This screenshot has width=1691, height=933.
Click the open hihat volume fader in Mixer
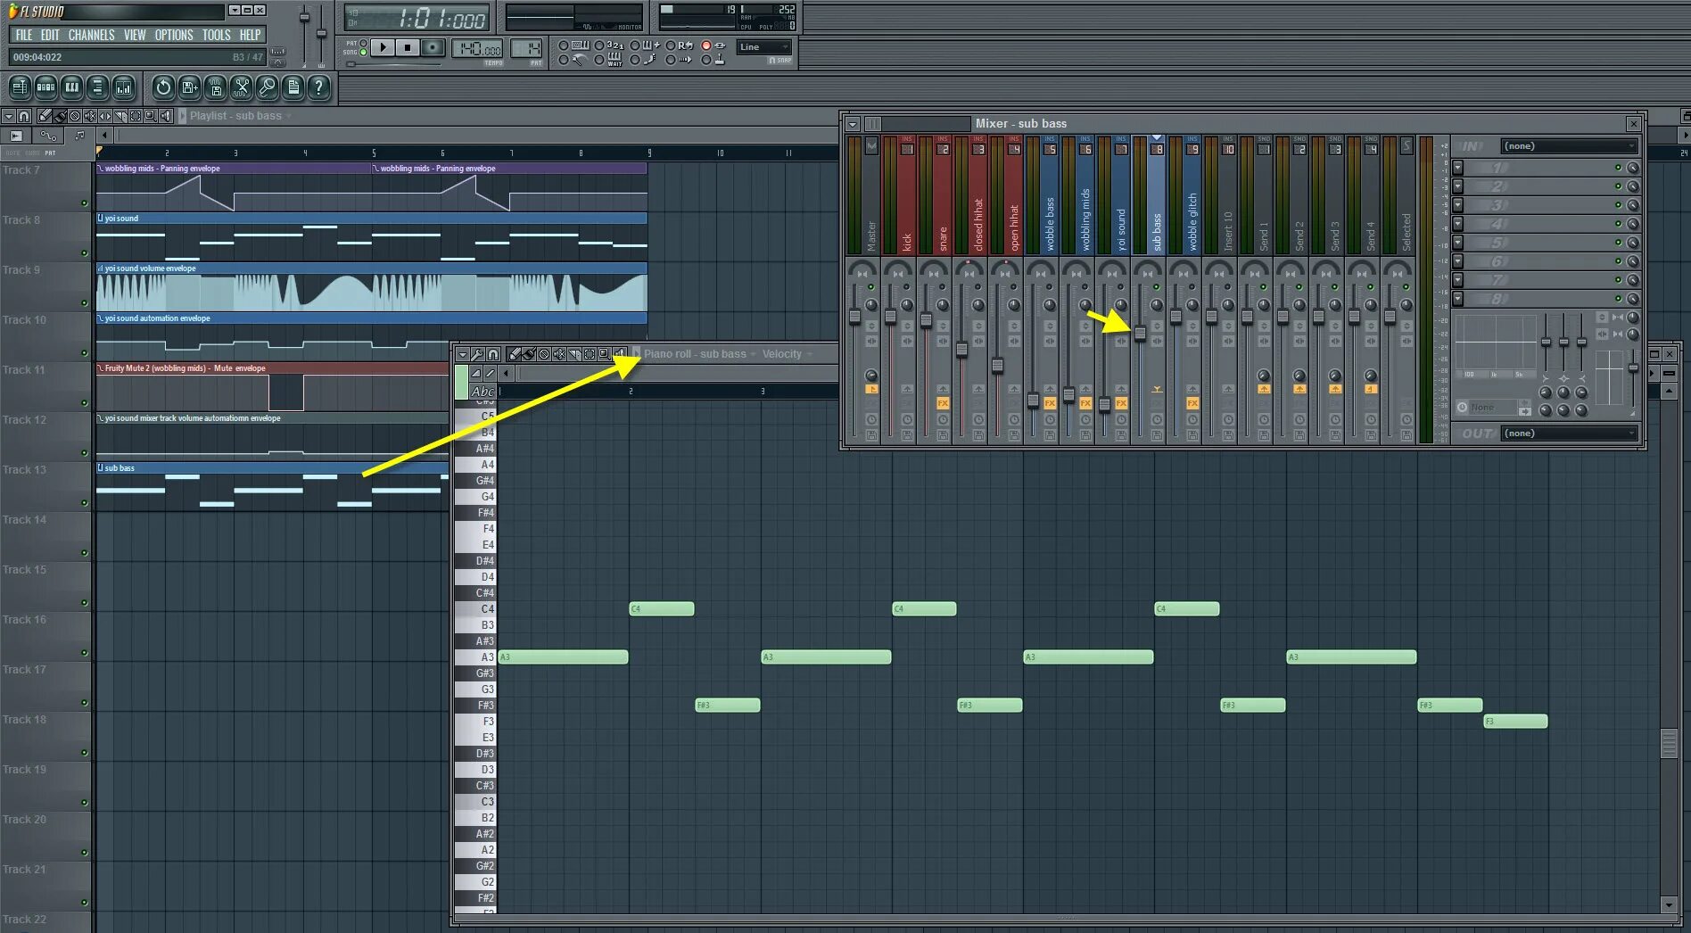pos(997,365)
